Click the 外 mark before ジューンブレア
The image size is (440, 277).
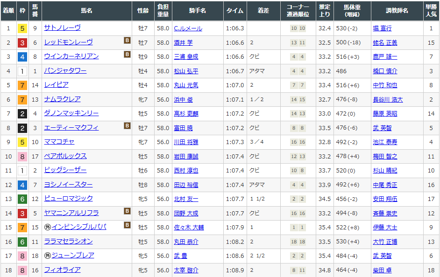coord(47,256)
